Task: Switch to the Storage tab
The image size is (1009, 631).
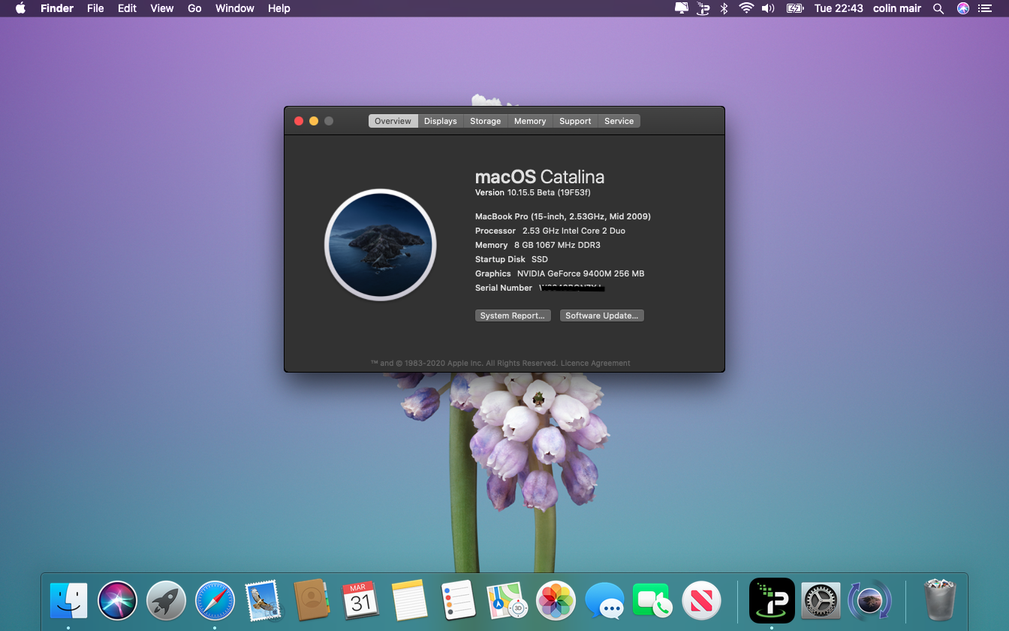Action: coord(486,121)
